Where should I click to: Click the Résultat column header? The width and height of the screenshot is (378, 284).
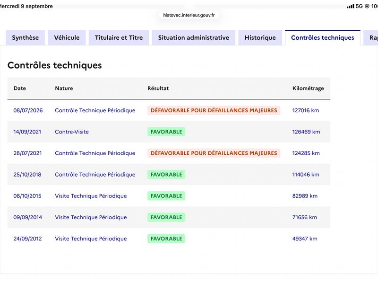click(x=158, y=88)
